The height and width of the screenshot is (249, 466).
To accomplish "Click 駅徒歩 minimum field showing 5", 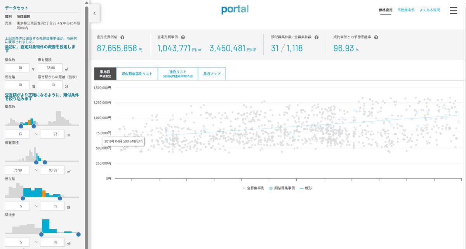I will pyautogui.click(x=17, y=242).
